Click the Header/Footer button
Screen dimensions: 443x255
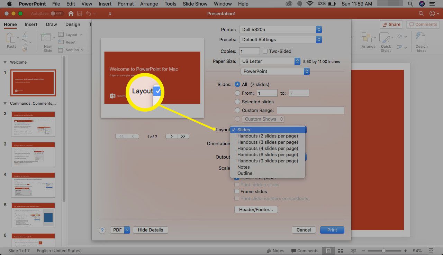pyautogui.click(x=256, y=209)
